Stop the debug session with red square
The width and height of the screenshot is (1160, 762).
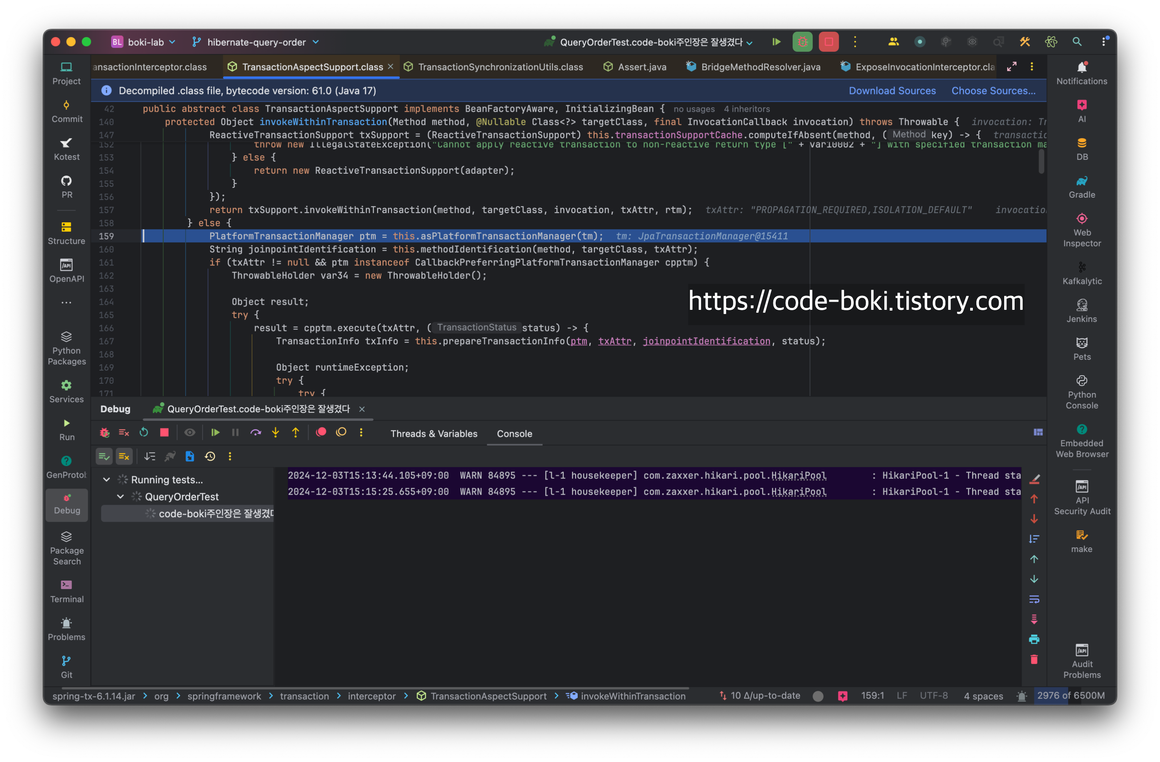[164, 432]
